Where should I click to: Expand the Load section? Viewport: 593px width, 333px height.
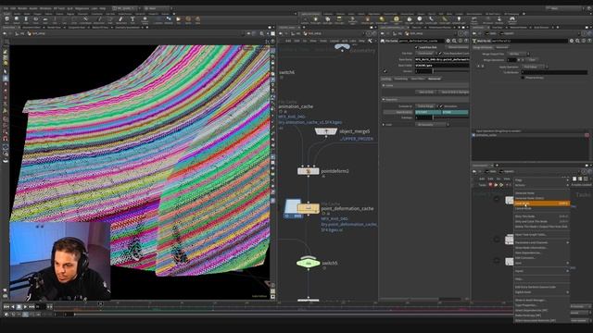[x=384, y=125]
